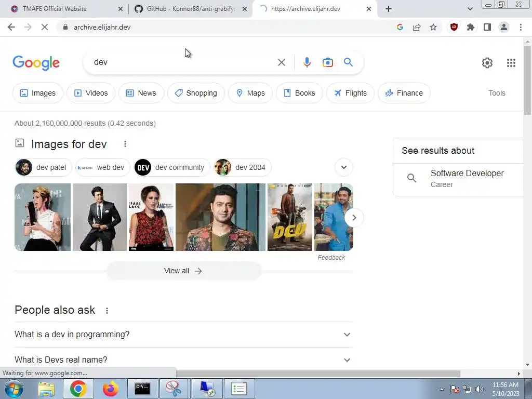Select the dev patel image chip
This screenshot has width=532, height=399.
pos(44,167)
